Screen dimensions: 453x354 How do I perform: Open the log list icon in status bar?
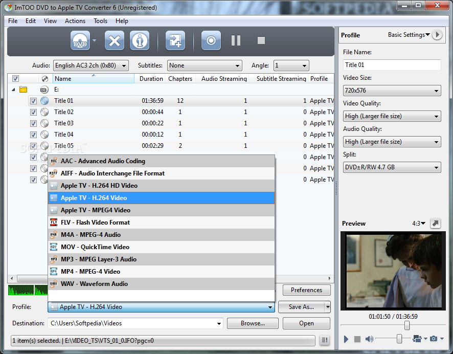(x=325, y=340)
